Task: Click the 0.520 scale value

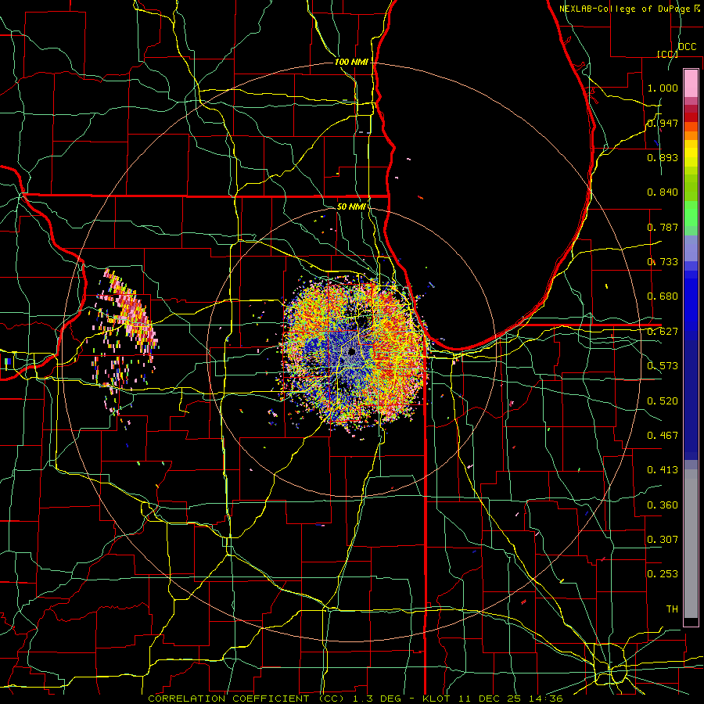Action: 663,401
